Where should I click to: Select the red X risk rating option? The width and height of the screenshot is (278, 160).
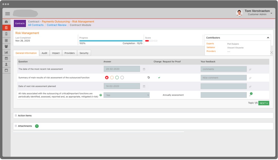click(x=107, y=78)
